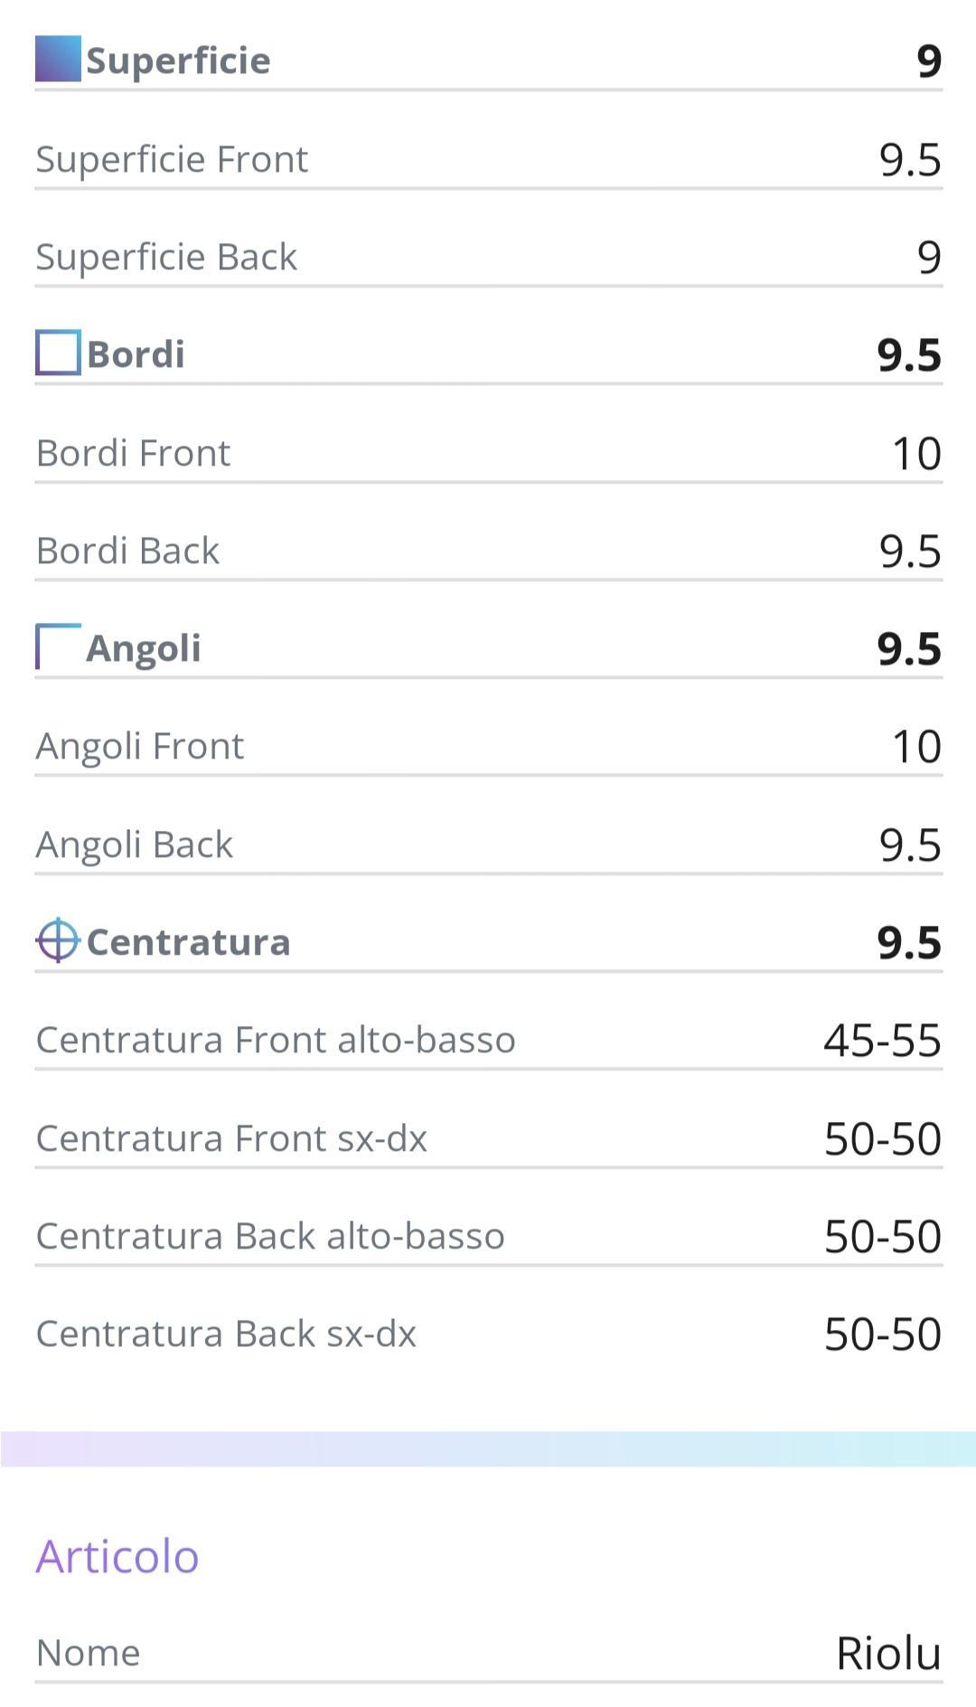
Task: Click the Superficie gradient square icon
Action: (x=58, y=59)
